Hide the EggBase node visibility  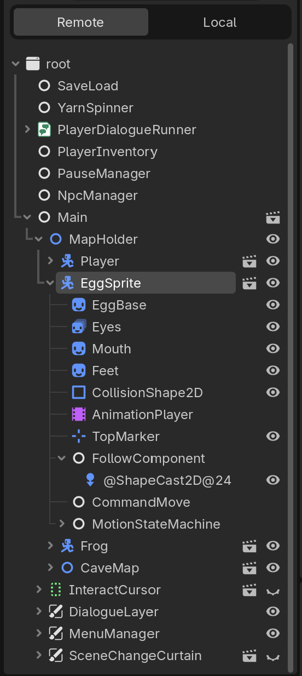tap(272, 305)
